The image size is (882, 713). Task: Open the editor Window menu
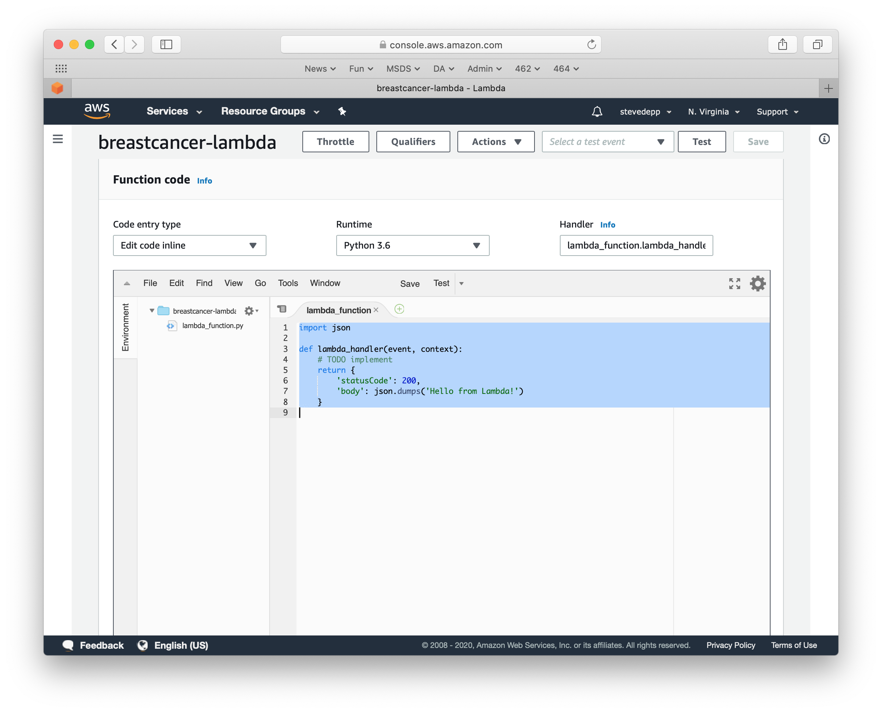click(325, 283)
